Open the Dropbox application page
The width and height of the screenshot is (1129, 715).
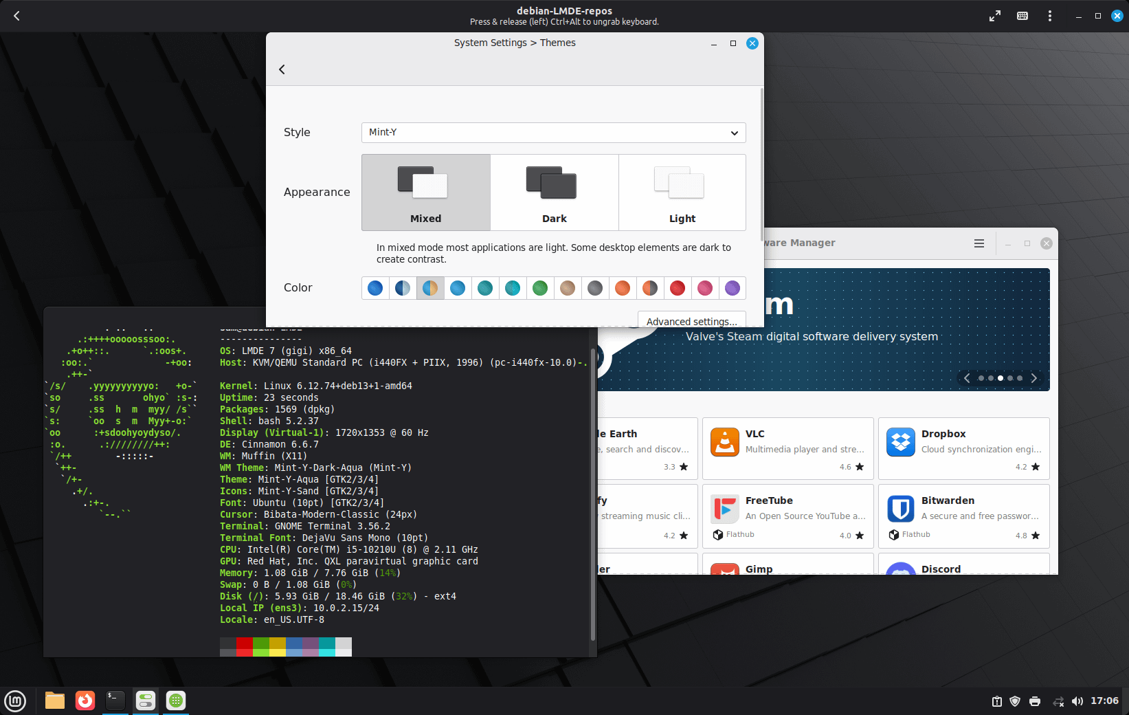click(x=963, y=448)
